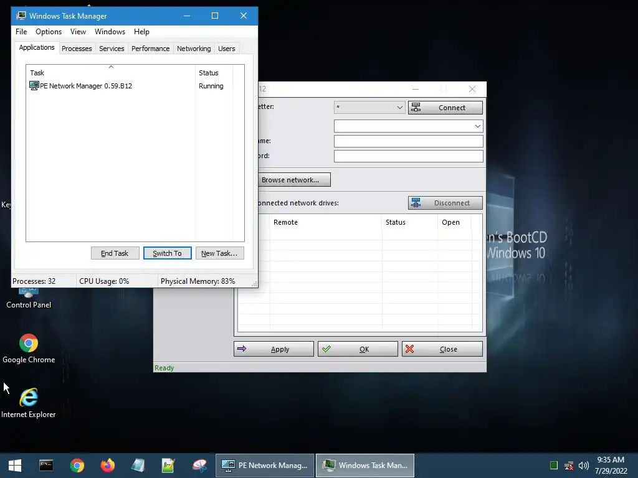Click OK with the green checkmark

tap(358, 349)
